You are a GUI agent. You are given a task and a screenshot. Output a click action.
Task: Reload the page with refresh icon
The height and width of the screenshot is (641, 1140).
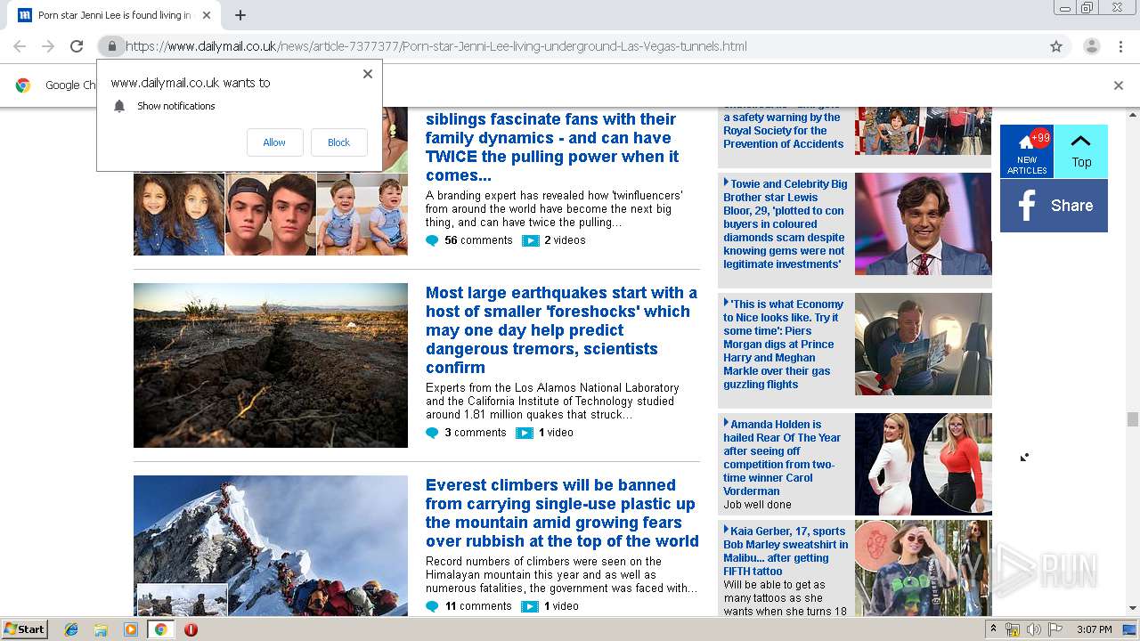77,46
